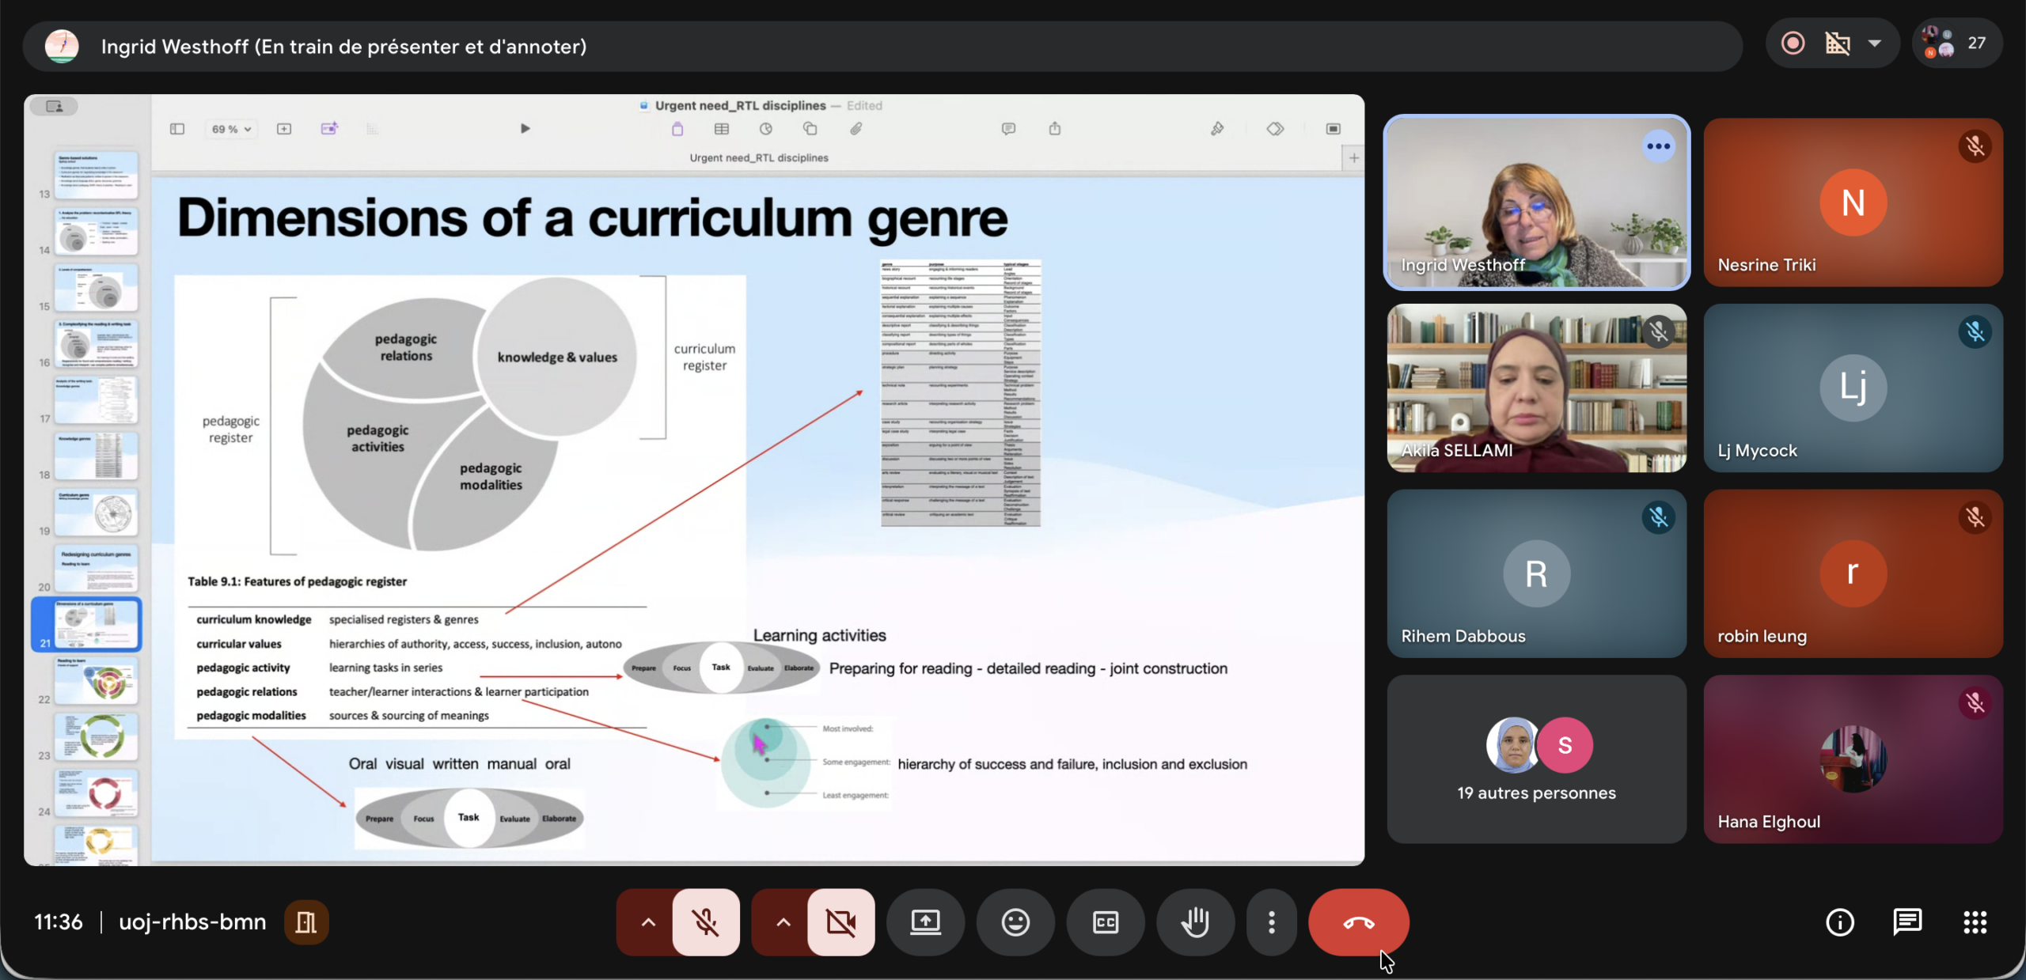The width and height of the screenshot is (2026, 980).
Task: Open the emoji reactions button
Action: pyautogui.click(x=1015, y=922)
